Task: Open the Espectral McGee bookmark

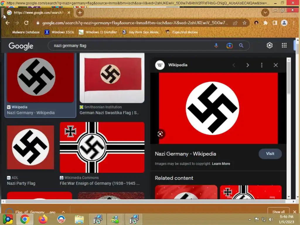Action: pos(182,32)
